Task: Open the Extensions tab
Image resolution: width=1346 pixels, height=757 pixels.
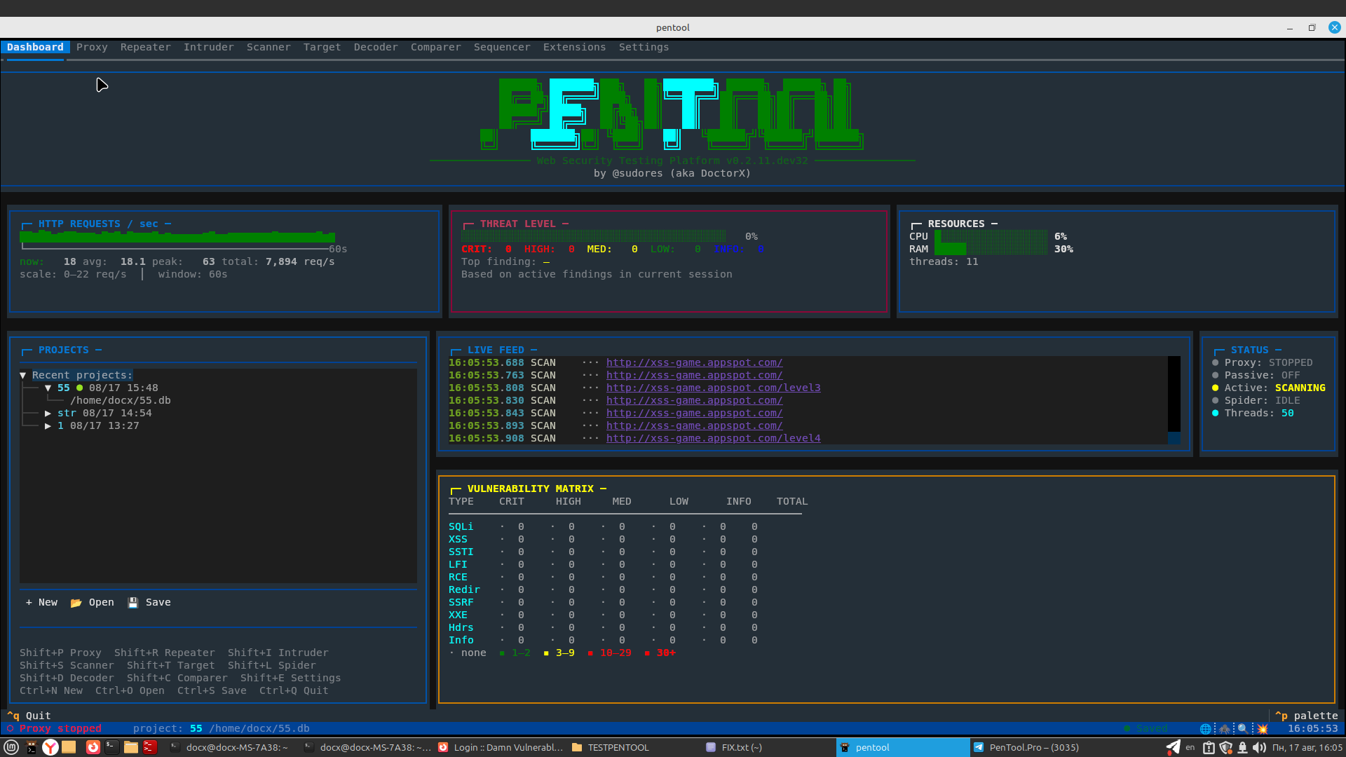Action: pos(574,47)
